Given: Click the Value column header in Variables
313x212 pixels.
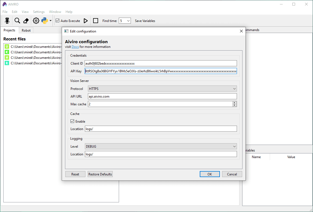Looking at the screenshot, I should tap(291, 157).
